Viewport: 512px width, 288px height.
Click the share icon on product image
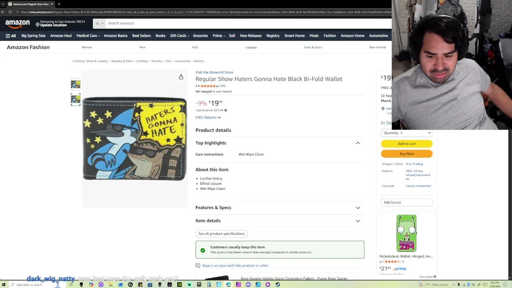coord(181,77)
